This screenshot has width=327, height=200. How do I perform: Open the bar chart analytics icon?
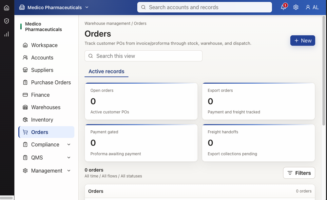7,34
